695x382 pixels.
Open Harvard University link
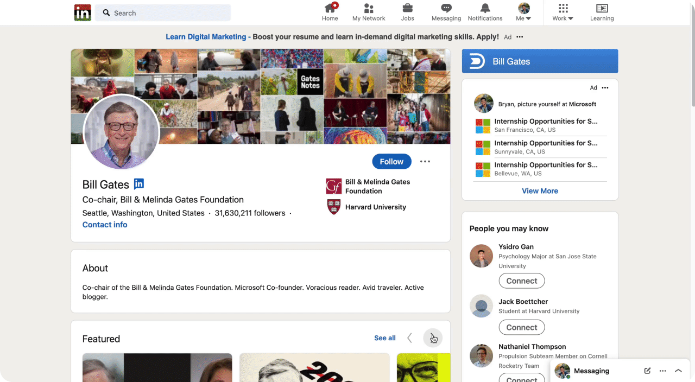click(x=376, y=207)
